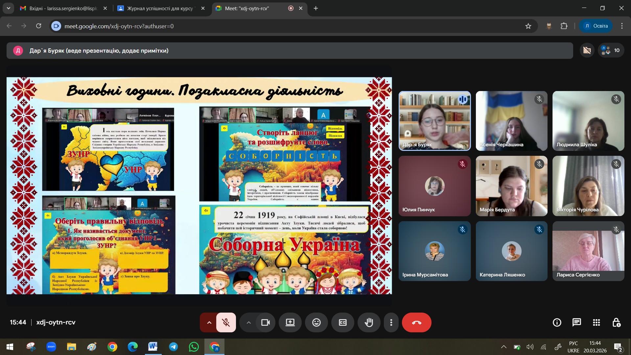This screenshot has height=355, width=631.
Task: Select Марія Бердута's video tile
Action: pos(511,186)
